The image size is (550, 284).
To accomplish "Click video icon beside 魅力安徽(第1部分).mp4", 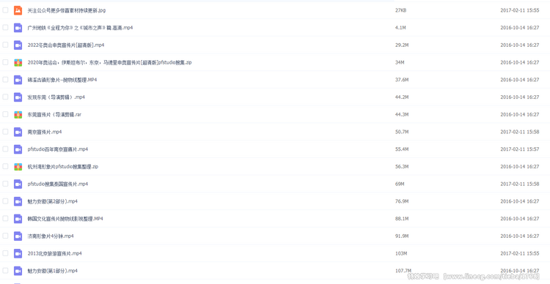I will point(18,271).
